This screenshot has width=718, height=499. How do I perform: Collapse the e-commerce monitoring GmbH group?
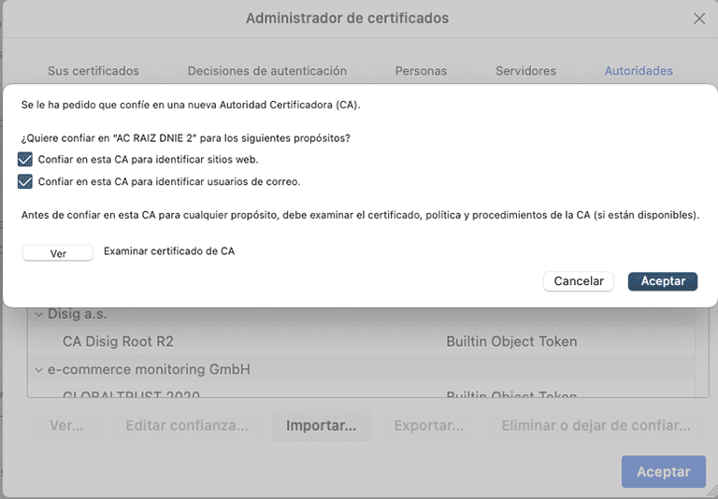[x=39, y=369]
